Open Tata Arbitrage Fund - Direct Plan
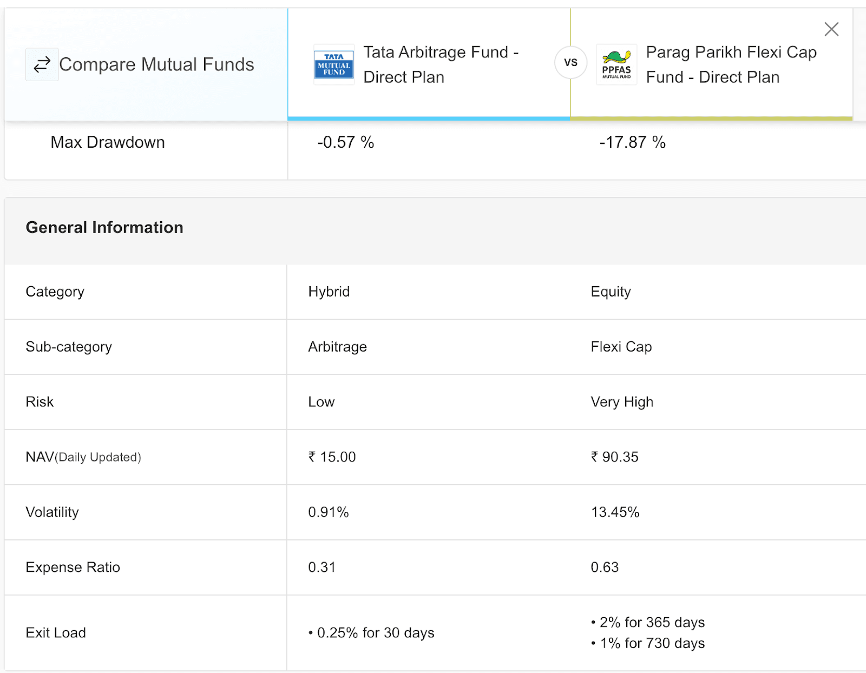This screenshot has height=673, width=866. [441, 65]
